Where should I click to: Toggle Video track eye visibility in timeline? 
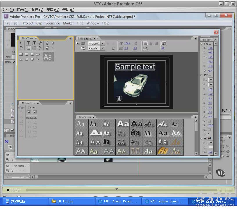click(8, 154)
